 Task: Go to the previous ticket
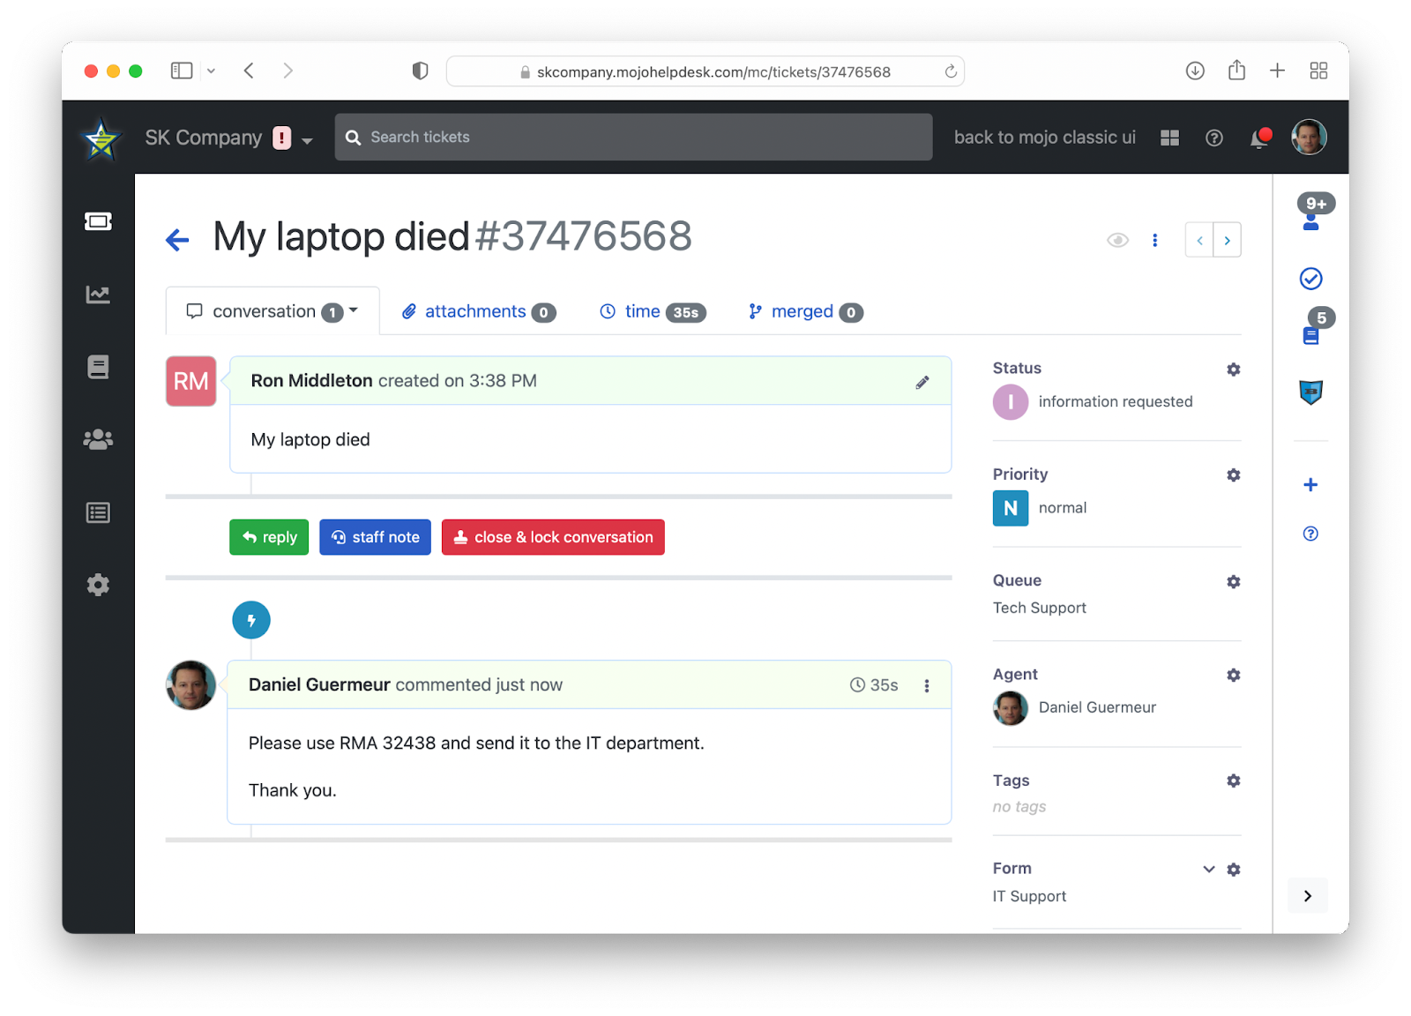click(x=1199, y=240)
